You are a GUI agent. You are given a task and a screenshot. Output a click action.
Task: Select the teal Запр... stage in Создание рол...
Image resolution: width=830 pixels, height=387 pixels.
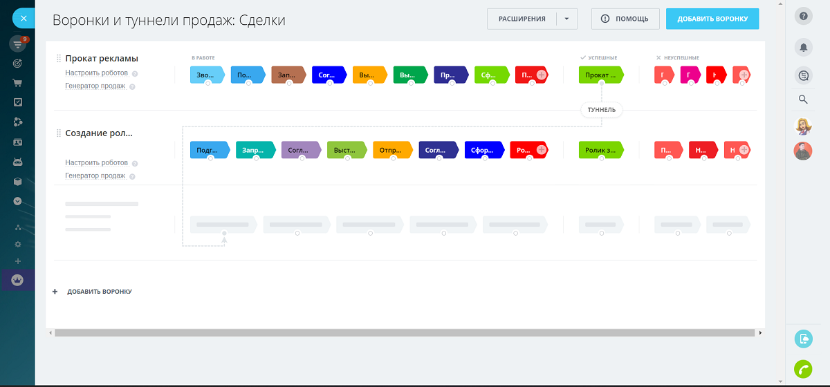[256, 149]
